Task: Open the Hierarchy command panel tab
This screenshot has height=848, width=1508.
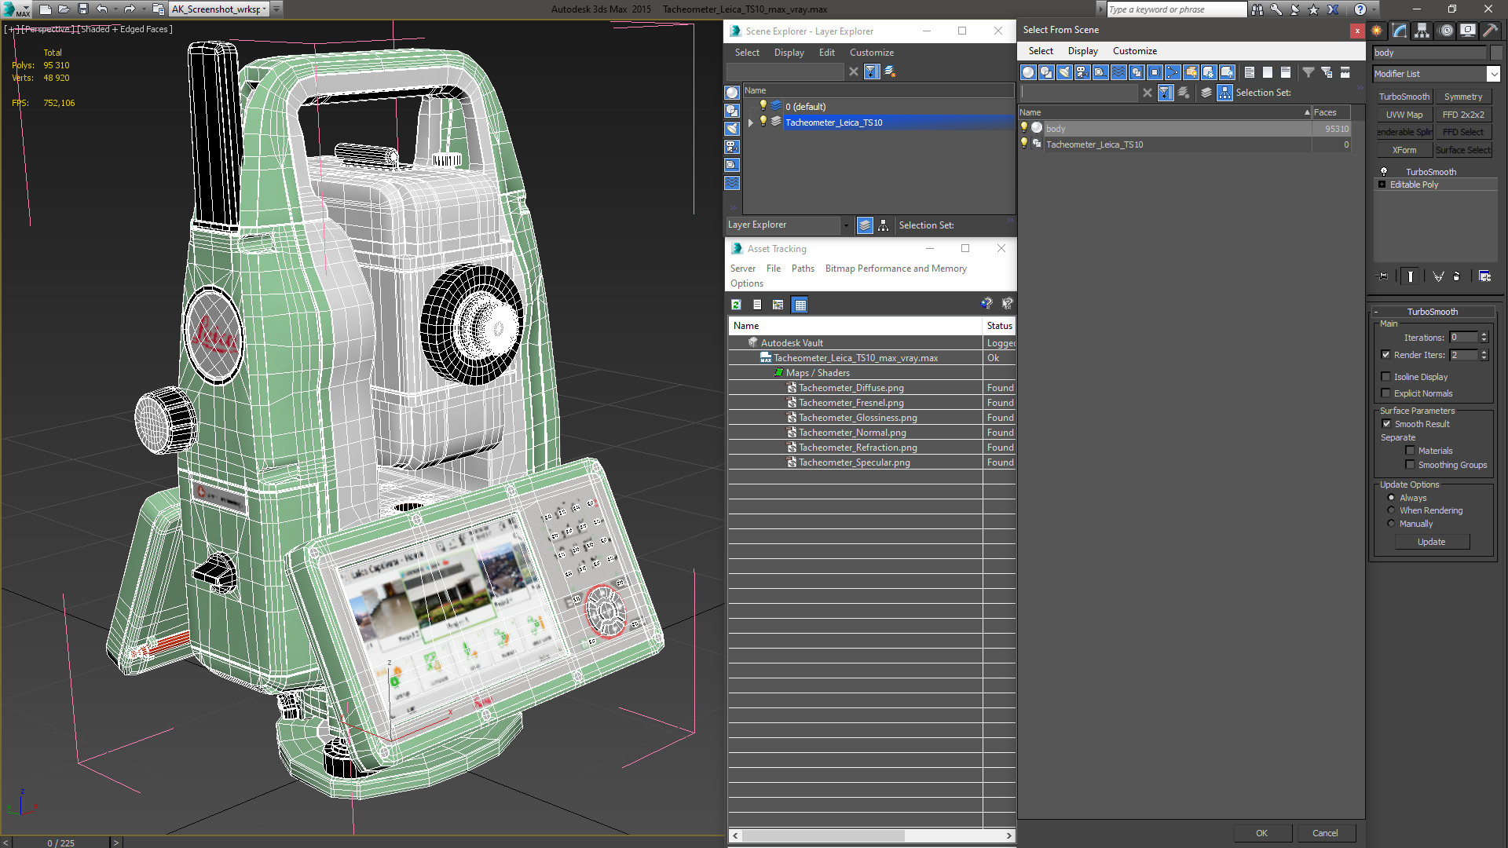Action: tap(1422, 31)
